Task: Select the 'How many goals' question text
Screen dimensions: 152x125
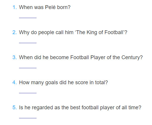Action: click(63, 82)
